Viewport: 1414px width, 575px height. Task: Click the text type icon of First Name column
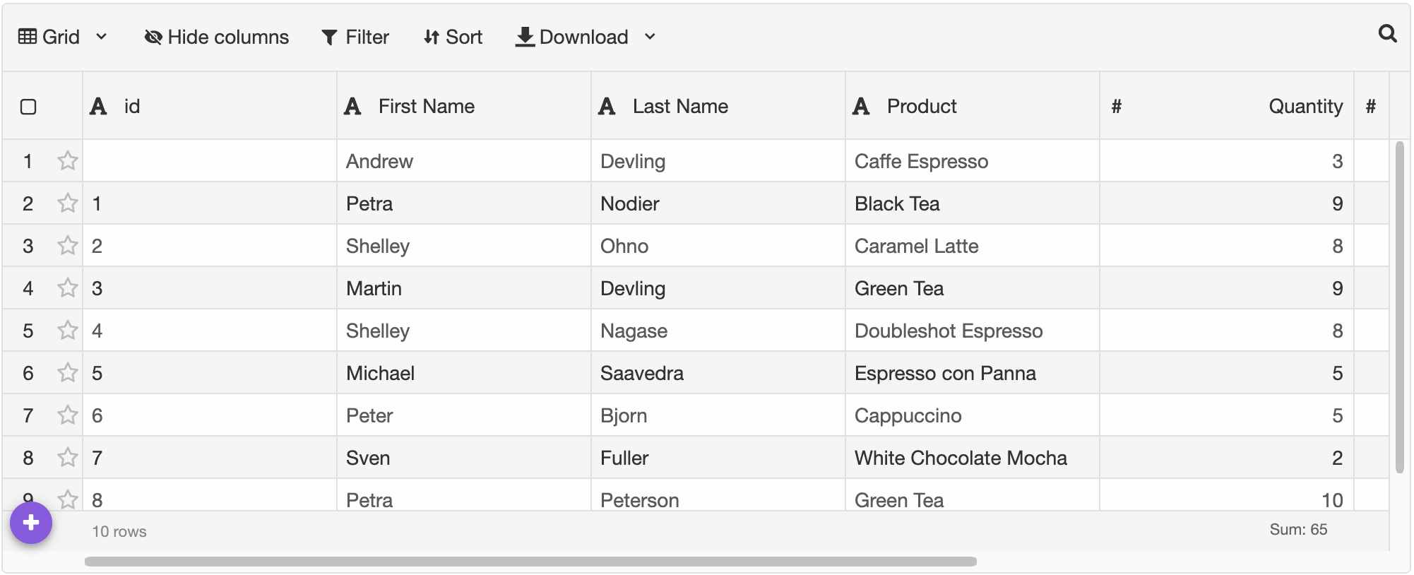353,107
